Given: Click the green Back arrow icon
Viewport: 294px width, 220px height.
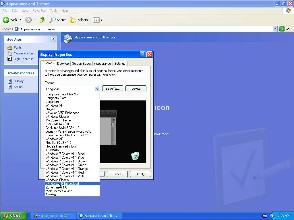Looking at the screenshot, I should [x=6, y=20].
